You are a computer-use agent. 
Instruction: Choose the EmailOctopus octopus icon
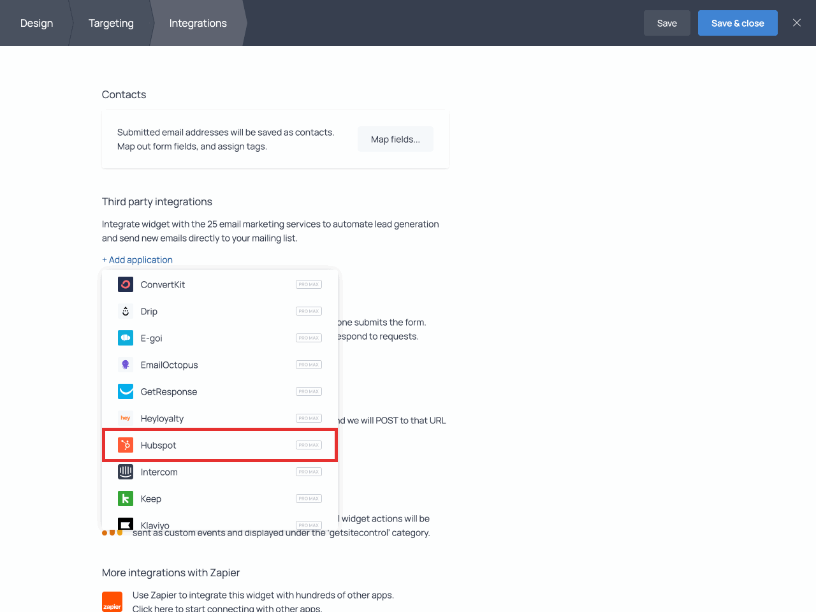[126, 365]
